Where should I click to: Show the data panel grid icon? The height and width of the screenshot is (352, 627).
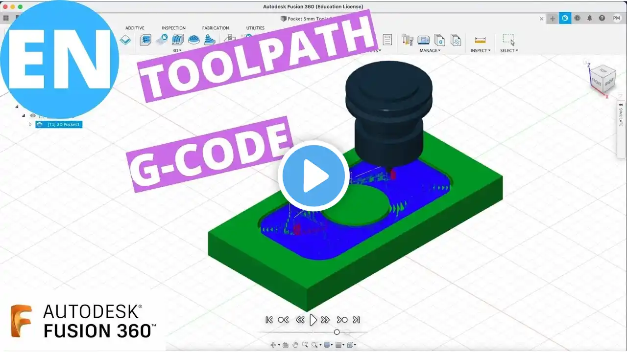(x=6, y=18)
